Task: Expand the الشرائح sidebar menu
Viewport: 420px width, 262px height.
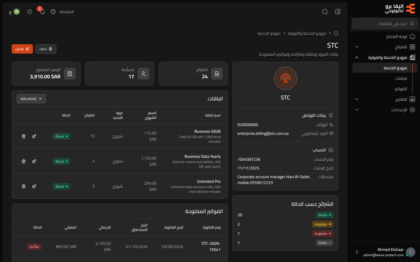Action: (385, 47)
